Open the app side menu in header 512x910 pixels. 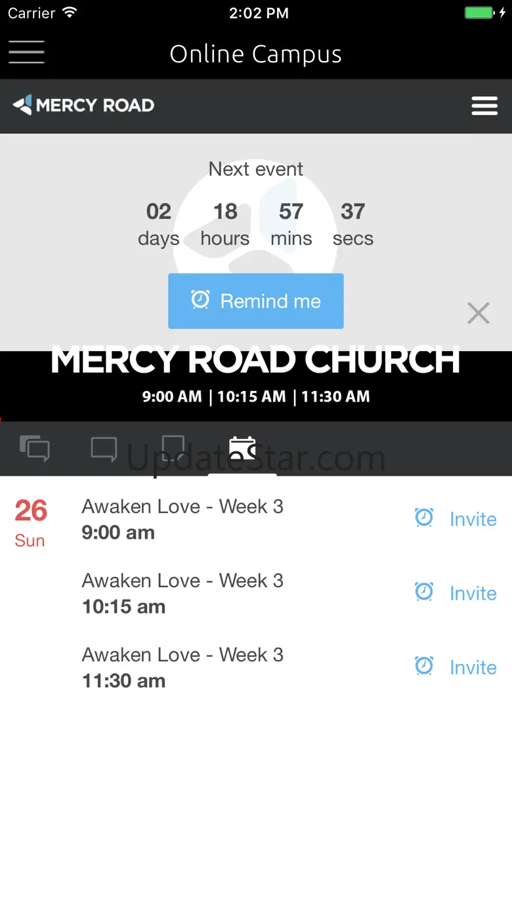pyautogui.click(x=26, y=52)
